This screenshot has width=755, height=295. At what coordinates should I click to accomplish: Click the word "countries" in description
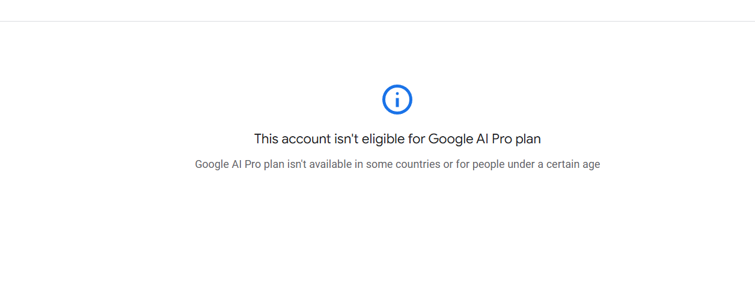point(417,164)
